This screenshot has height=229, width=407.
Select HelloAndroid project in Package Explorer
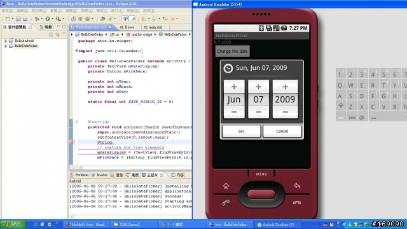pyautogui.click(x=24, y=41)
